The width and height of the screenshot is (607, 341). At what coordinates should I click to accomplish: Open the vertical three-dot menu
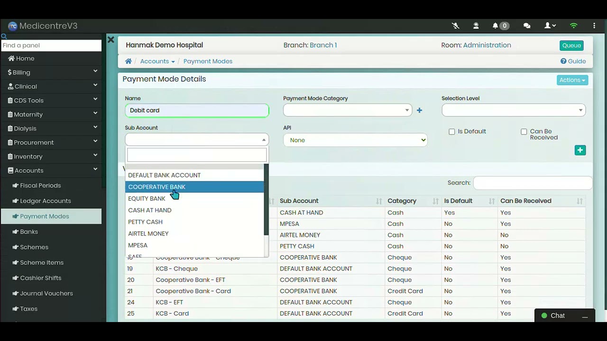coord(594,26)
